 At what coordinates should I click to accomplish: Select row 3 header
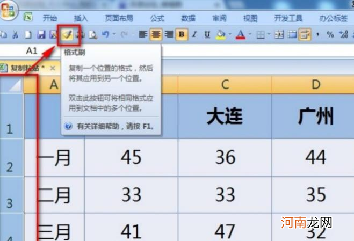pyautogui.click(x=12, y=195)
